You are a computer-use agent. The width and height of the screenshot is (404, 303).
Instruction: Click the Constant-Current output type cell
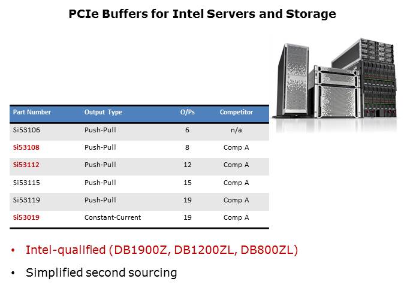coord(113,217)
